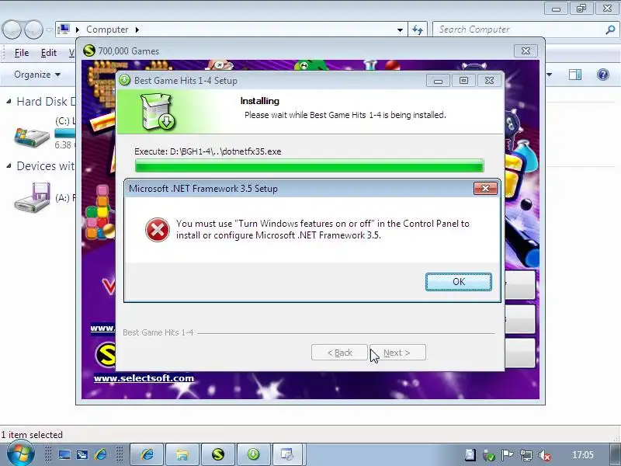The height and width of the screenshot is (466, 621).
Task: Click the first tray icon left of Safely Remove
Action: click(x=470, y=454)
